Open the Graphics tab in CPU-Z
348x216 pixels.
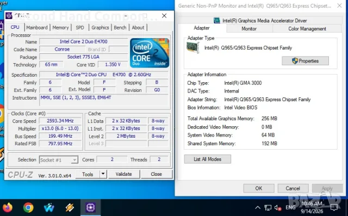point(100,28)
